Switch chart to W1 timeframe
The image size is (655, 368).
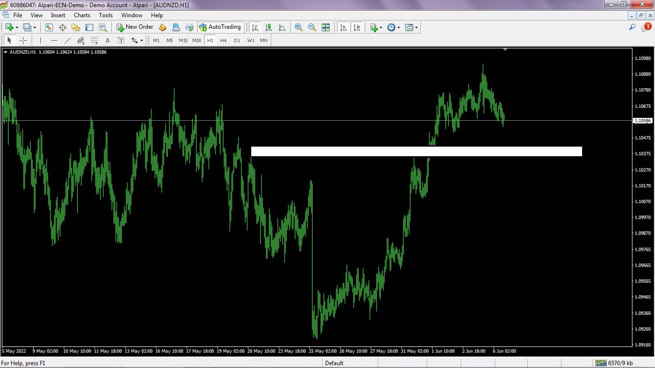(251, 40)
